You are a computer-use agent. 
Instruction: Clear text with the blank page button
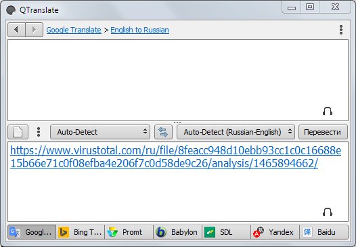click(x=18, y=132)
